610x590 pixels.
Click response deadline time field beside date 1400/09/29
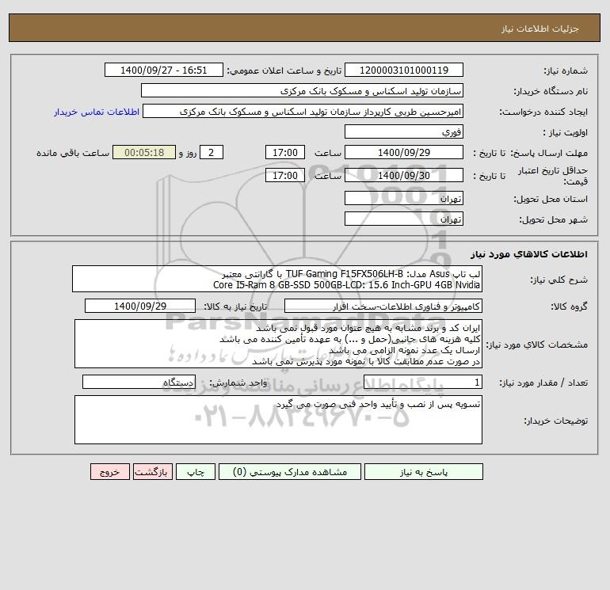tap(284, 153)
